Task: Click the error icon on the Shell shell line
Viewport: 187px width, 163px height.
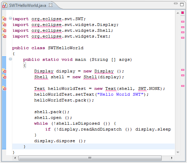Action: [4, 77]
